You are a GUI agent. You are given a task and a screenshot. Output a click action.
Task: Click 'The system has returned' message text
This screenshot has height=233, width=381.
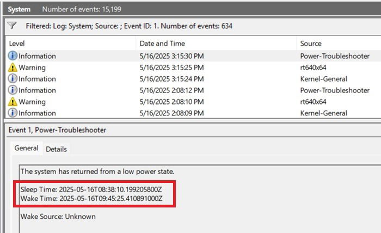pos(97,171)
